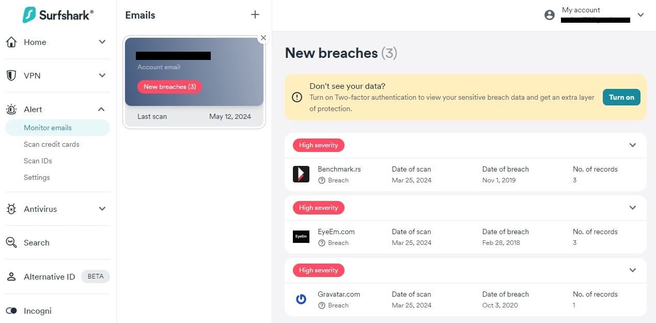Collapse the Alert sidebar section
Image resolution: width=656 pixels, height=323 pixels.
pyautogui.click(x=102, y=109)
